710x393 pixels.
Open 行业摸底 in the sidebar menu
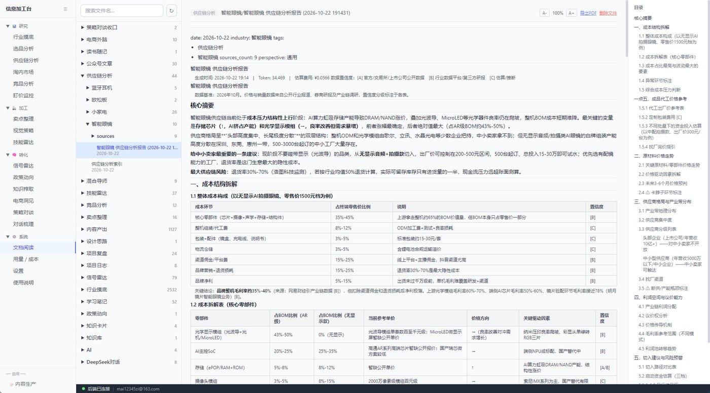pos(23,37)
